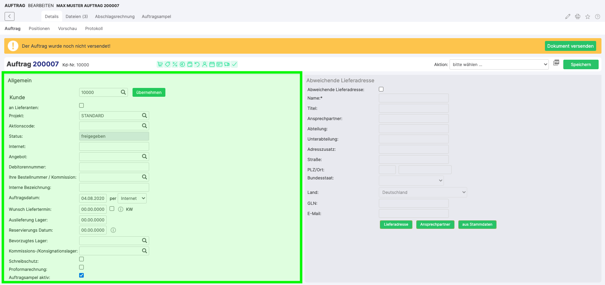The height and width of the screenshot is (285, 605).
Task: Click the Interne Bezeichnung input field
Action: tap(114, 188)
